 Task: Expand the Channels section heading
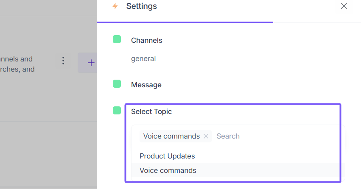pos(146,40)
